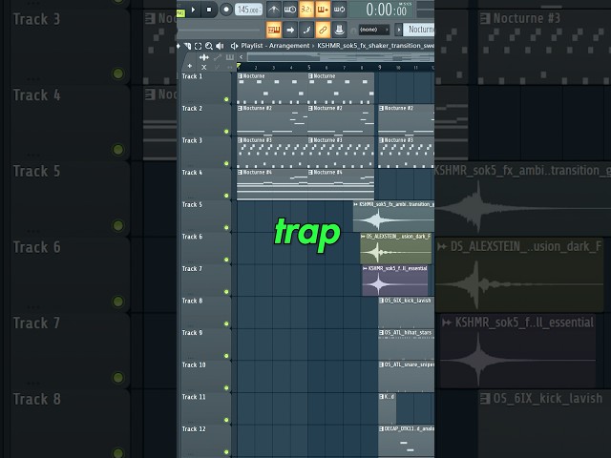Click the left chevron beside the playlist overview
Viewport: 611px width, 458px height.
pos(242,57)
